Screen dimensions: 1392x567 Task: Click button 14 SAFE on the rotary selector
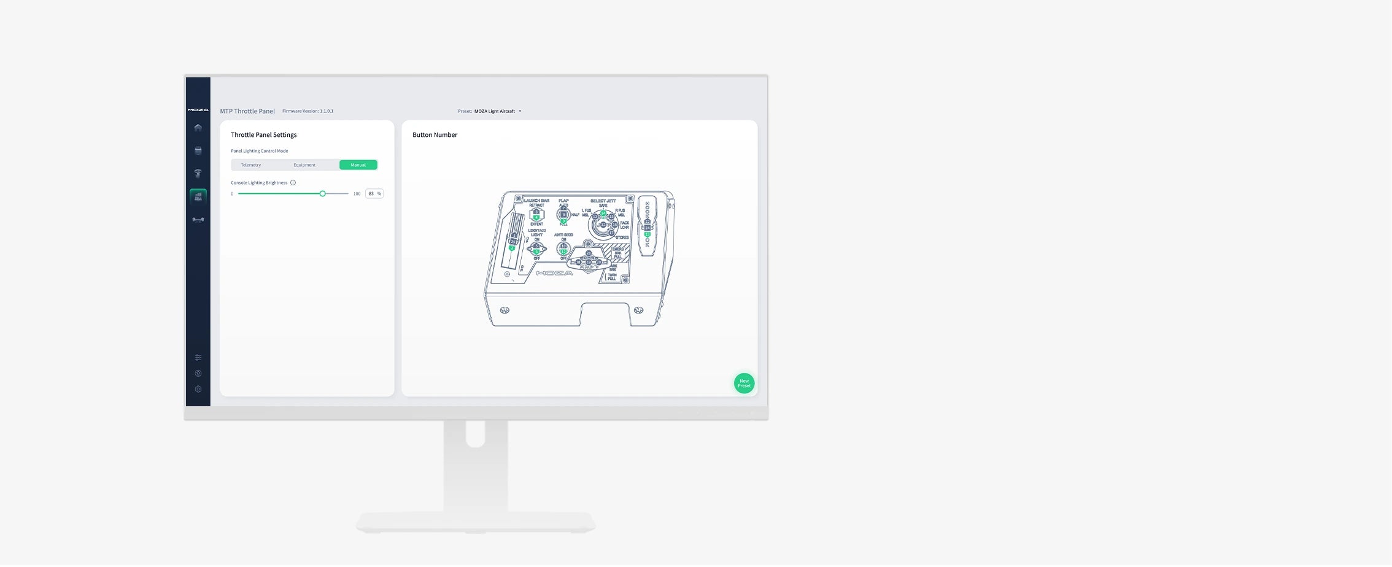603,214
